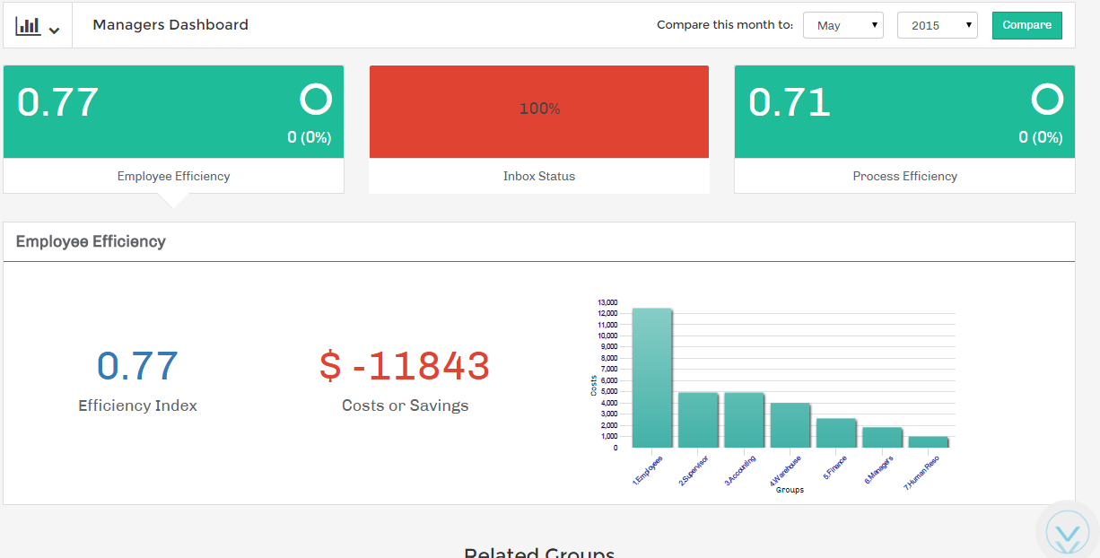The height and width of the screenshot is (558, 1100).
Task: Select the Process Efficiency tab
Action: [x=904, y=176]
